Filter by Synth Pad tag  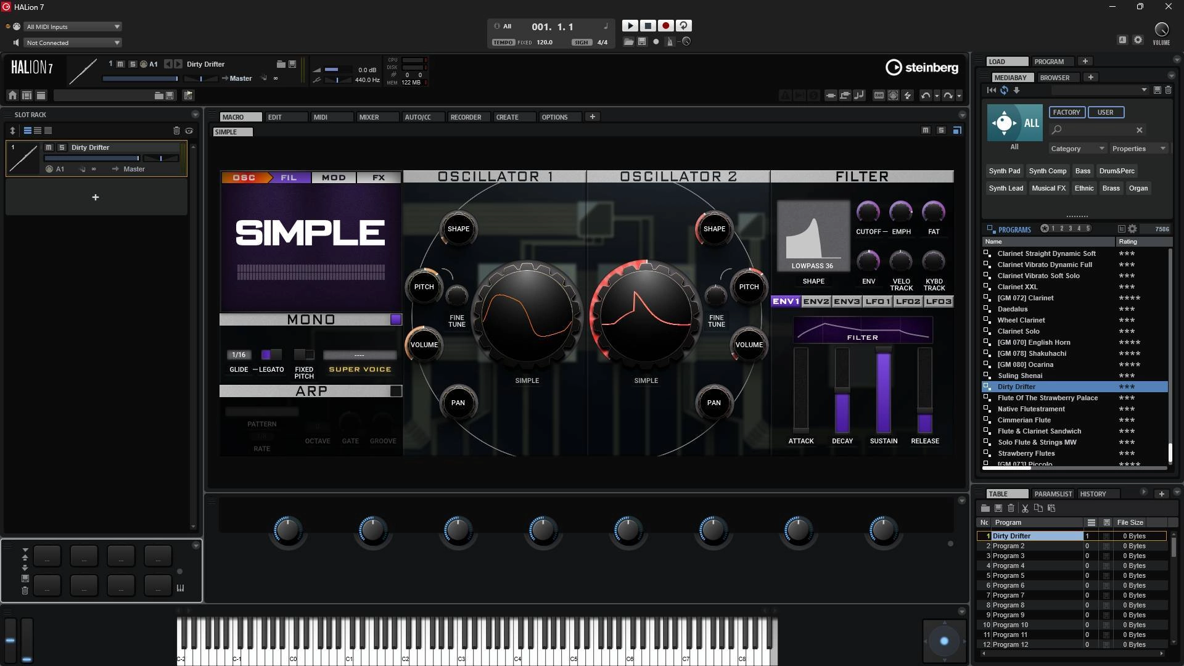click(1005, 171)
